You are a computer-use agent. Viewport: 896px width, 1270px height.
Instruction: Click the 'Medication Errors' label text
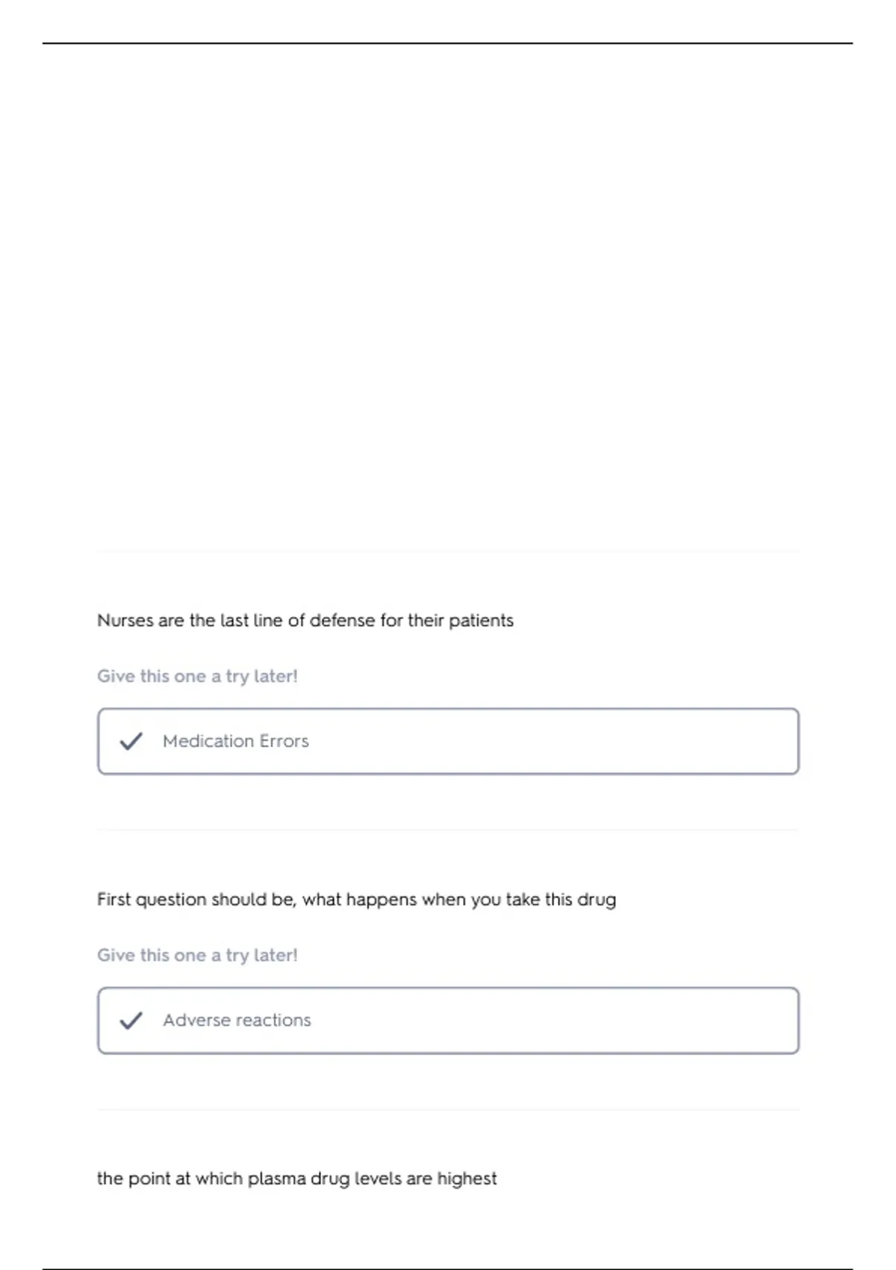[x=235, y=741]
